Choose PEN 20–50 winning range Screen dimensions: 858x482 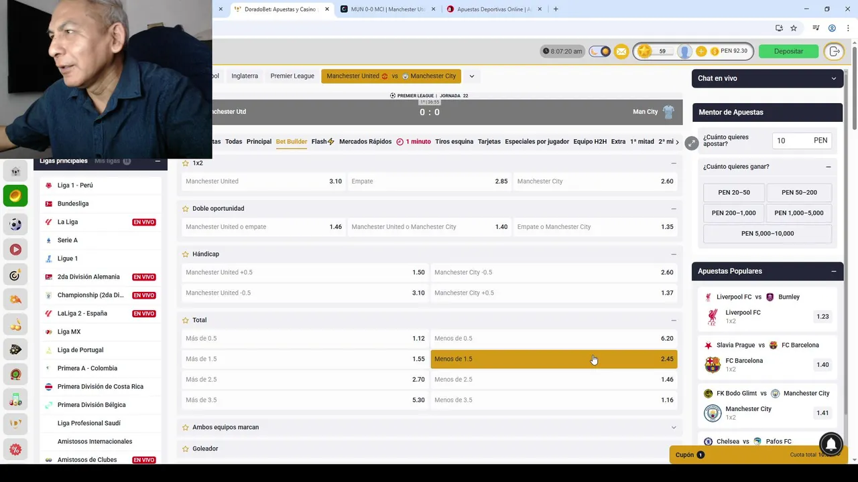pos(734,193)
